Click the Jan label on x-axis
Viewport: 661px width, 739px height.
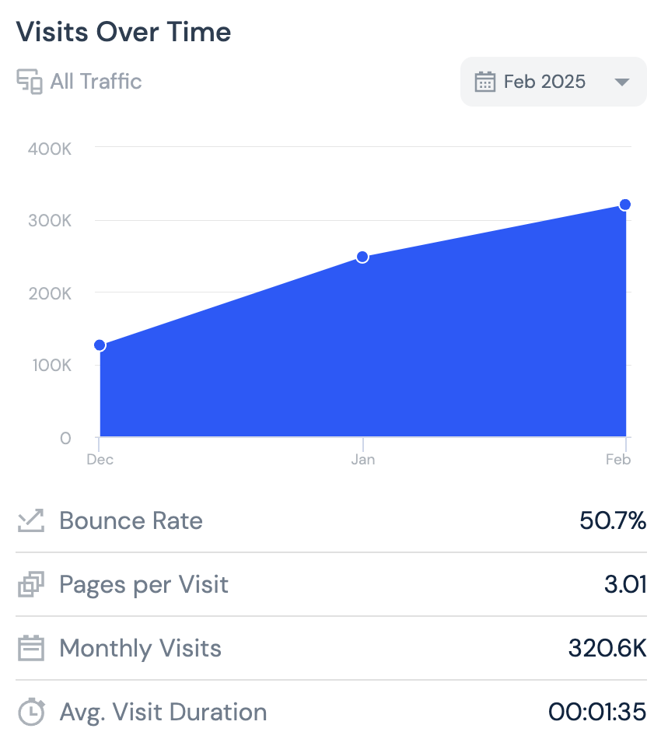tap(362, 460)
